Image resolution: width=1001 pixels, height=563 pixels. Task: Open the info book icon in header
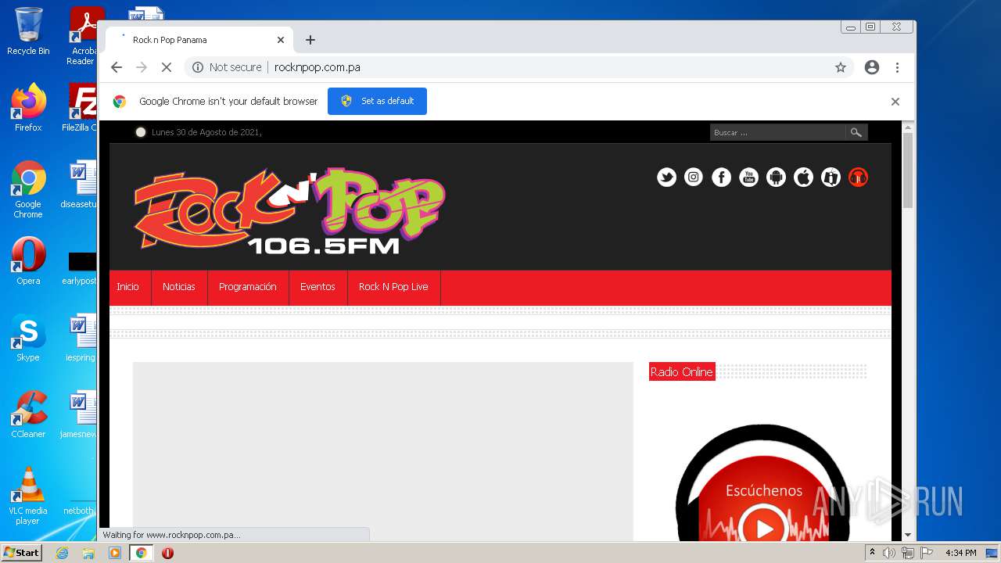831,178
